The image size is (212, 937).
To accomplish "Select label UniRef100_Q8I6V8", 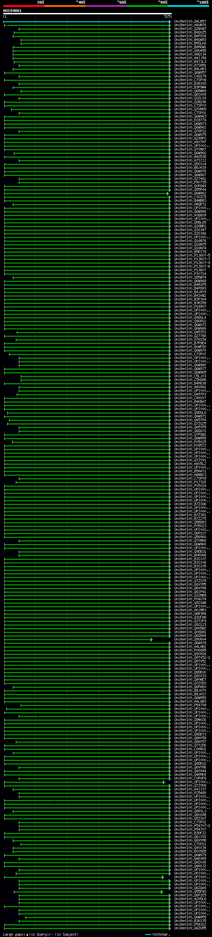I will (x=190, y=95).
